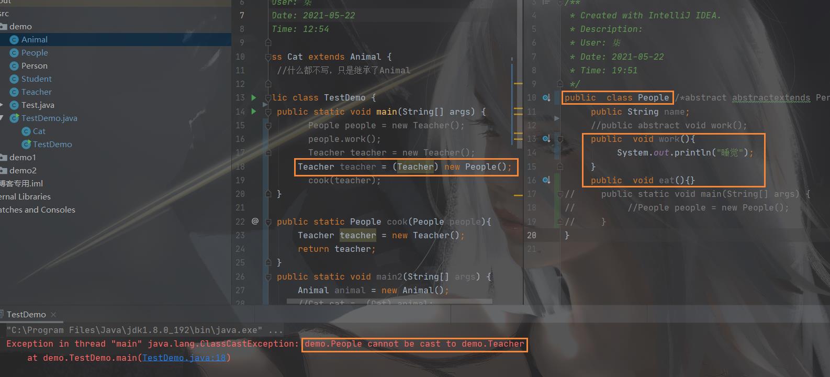Fold the main method at line 14

[x=268, y=112]
